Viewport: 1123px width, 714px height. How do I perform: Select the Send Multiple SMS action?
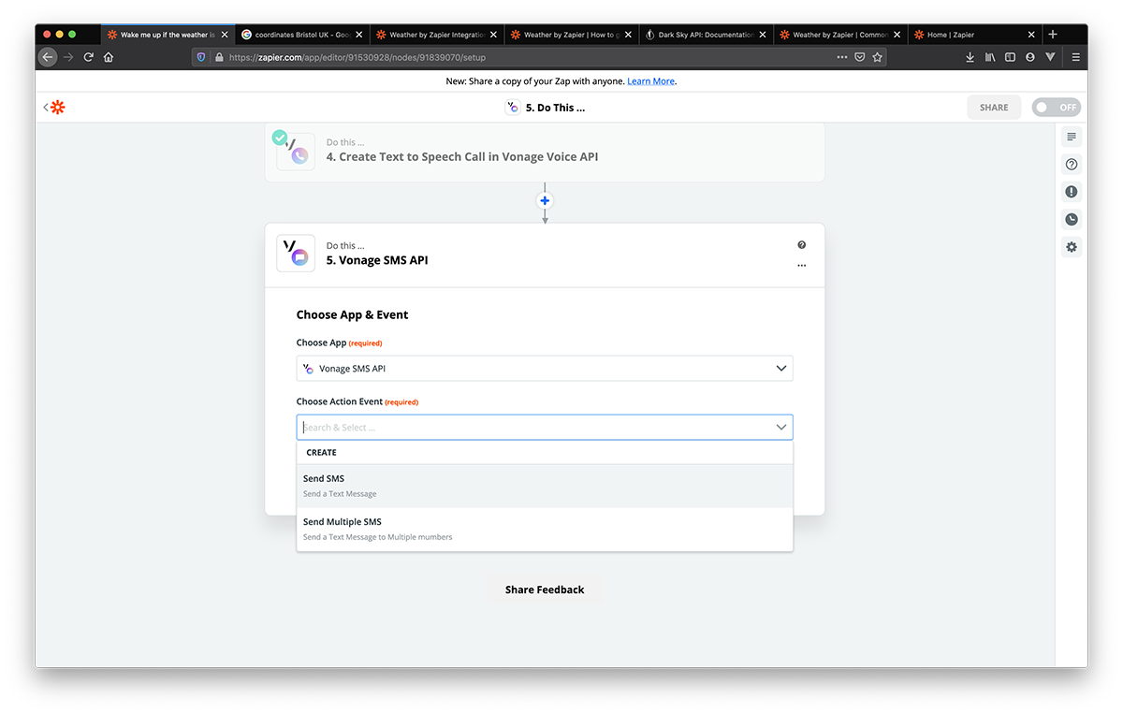pos(545,529)
